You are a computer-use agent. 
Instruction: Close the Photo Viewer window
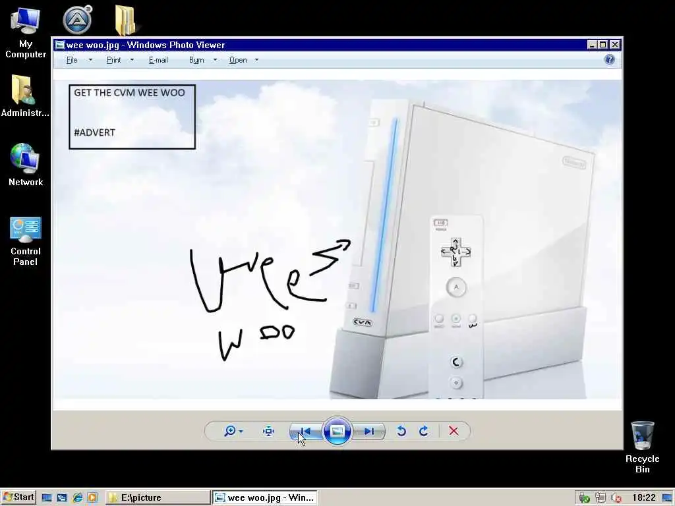[615, 45]
